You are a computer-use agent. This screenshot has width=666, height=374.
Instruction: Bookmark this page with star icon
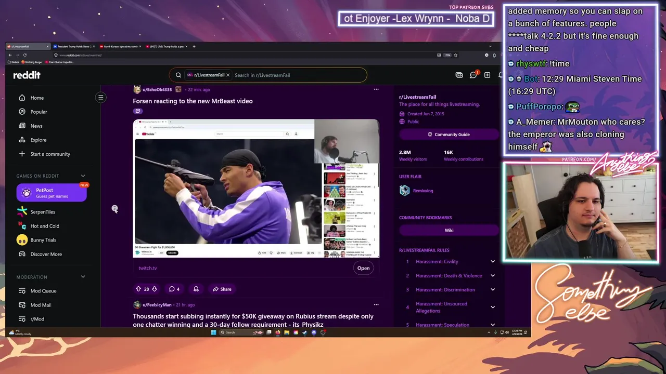click(x=455, y=55)
